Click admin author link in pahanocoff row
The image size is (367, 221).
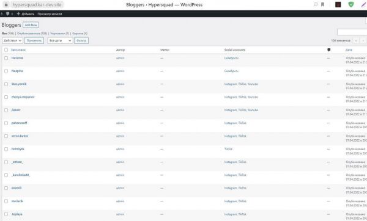tap(120, 123)
